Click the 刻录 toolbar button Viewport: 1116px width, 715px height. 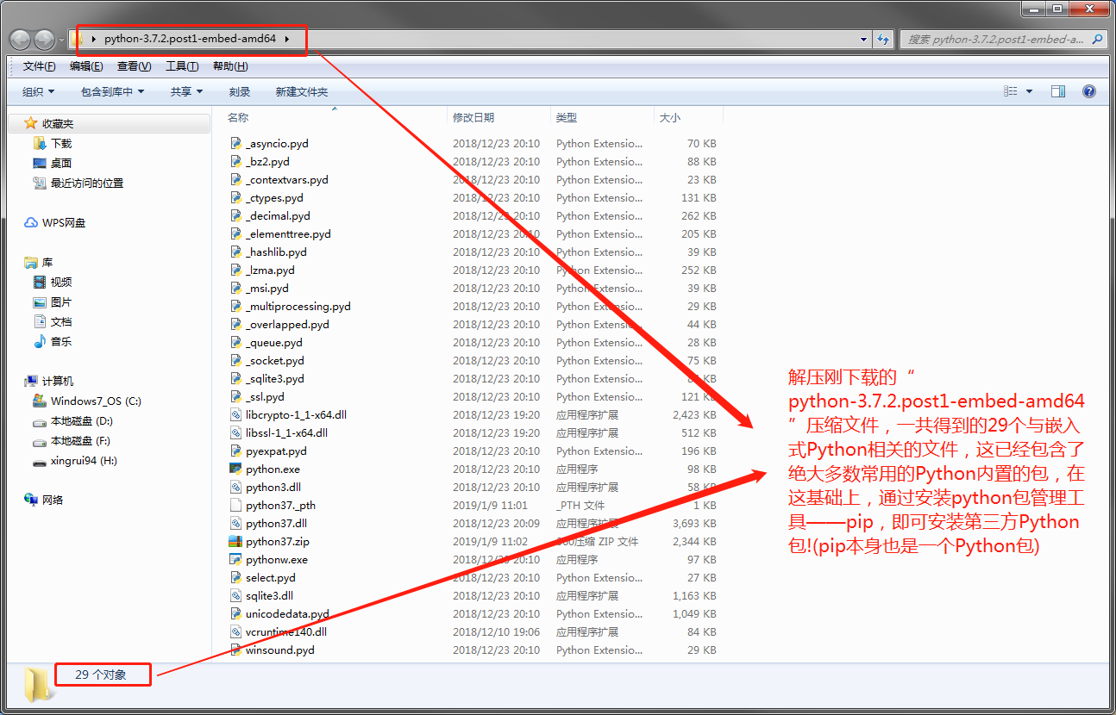239,90
